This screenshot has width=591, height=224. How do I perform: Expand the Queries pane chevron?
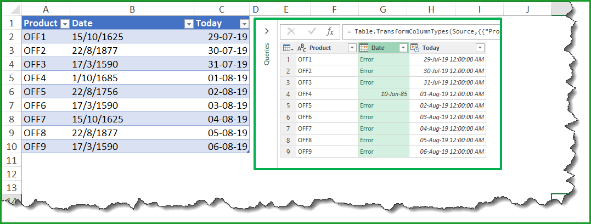267,31
